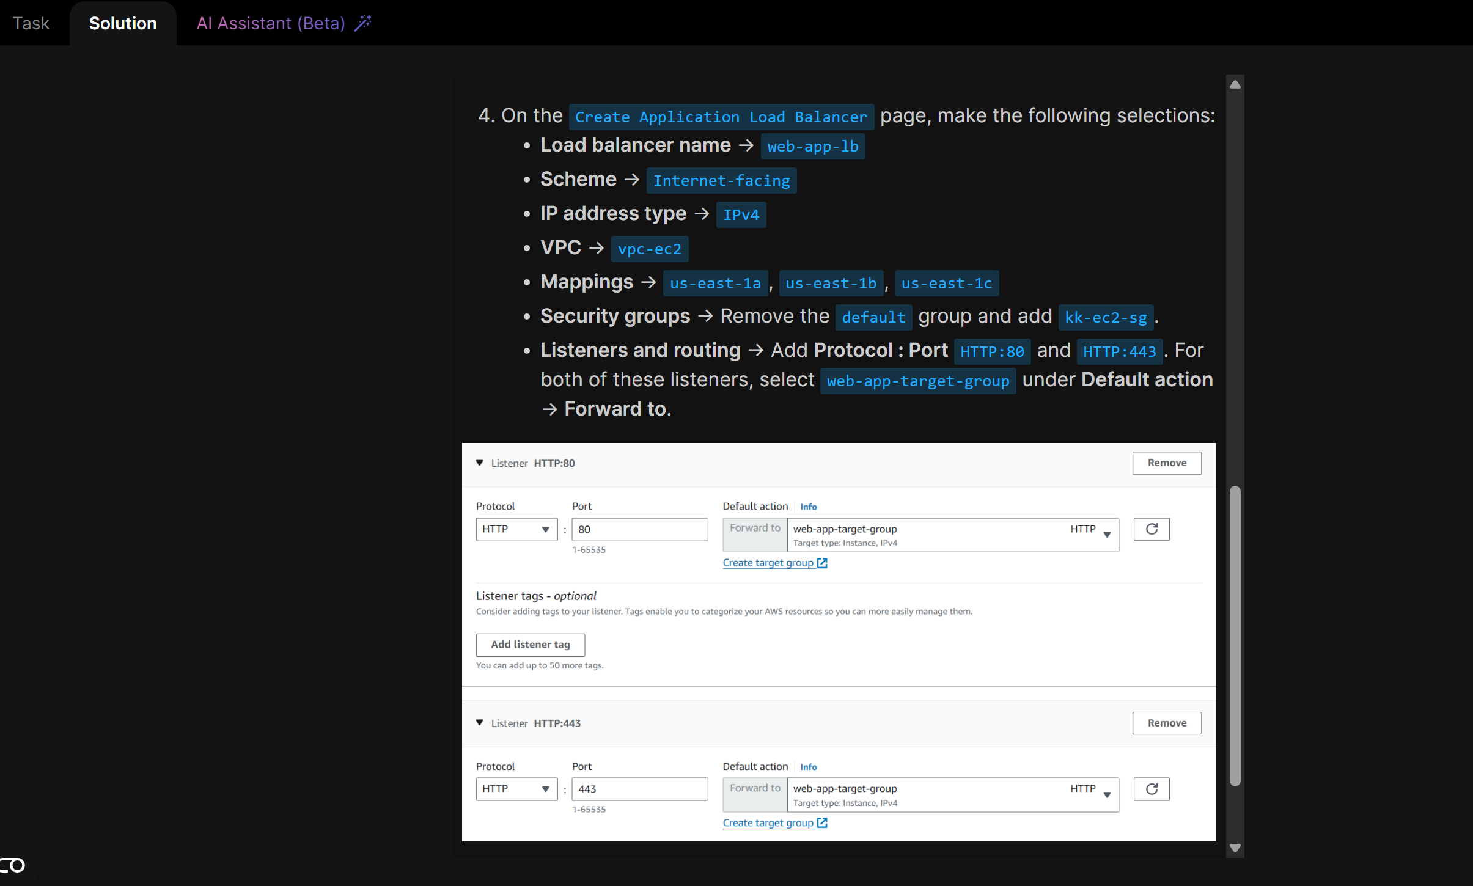
Task: Click the Add listener tag button
Action: click(x=530, y=645)
